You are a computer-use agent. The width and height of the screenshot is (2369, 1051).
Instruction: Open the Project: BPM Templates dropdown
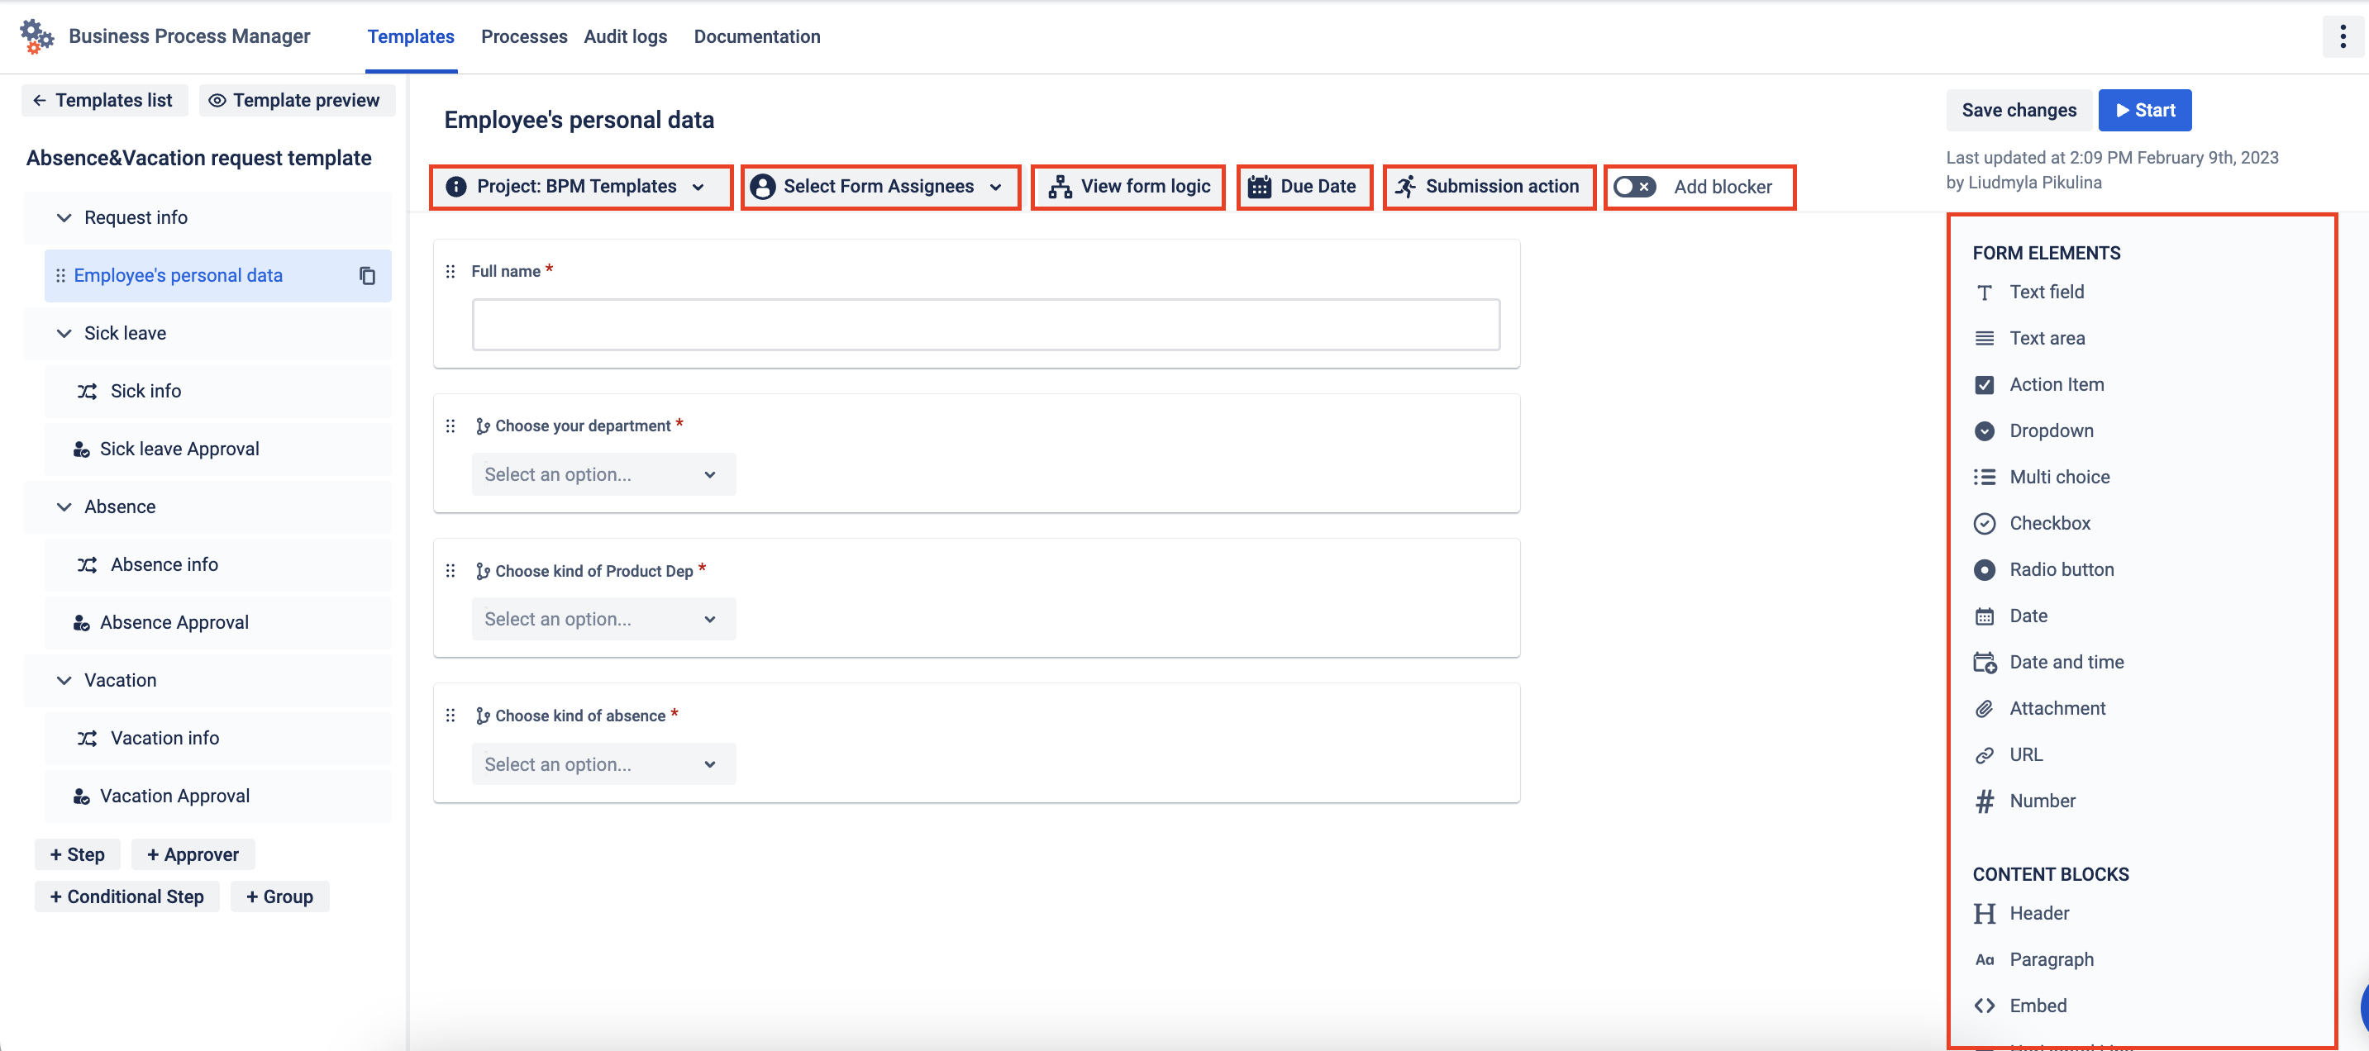point(580,187)
